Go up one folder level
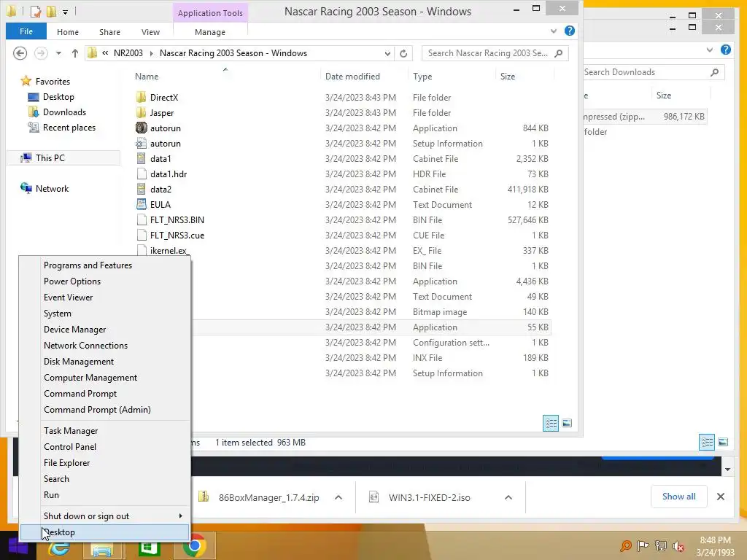This screenshot has height=560, width=747. (x=75, y=53)
